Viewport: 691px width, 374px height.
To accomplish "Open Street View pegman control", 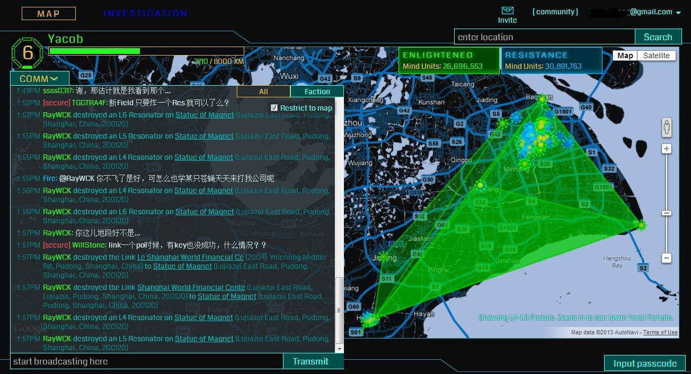I will tap(667, 127).
